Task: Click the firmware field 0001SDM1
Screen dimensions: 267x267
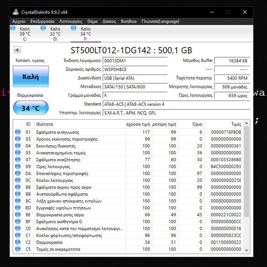Action: tap(135, 61)
